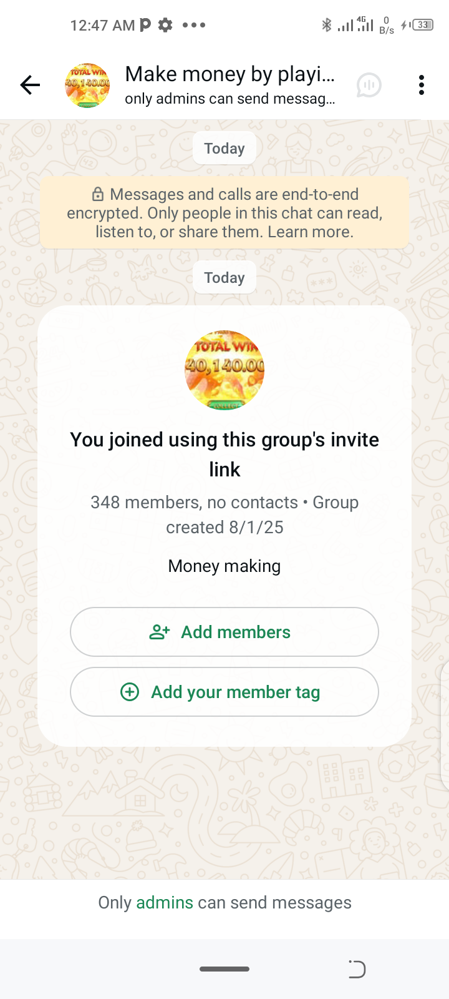
Task: Tap the plus circle icon for member tag
Action: pos(130,692)
